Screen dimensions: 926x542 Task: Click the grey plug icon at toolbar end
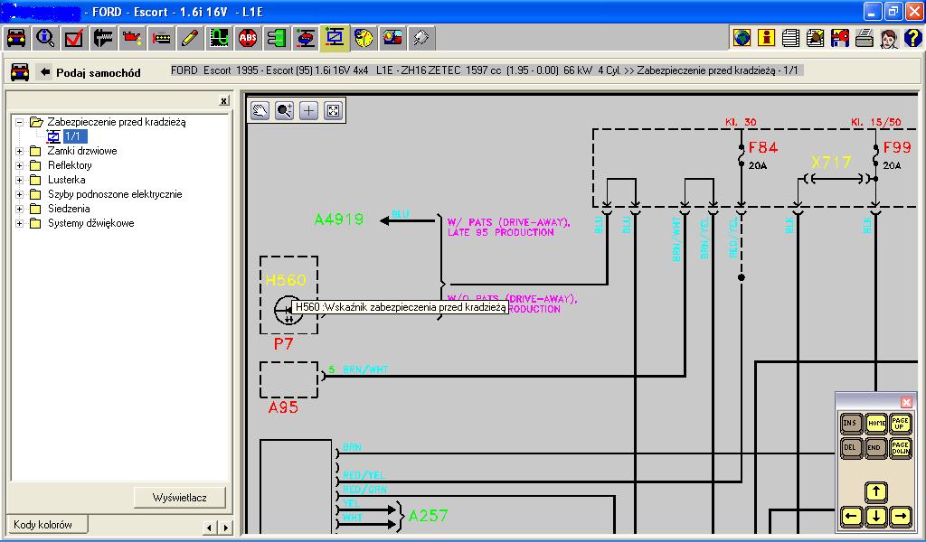[x=421, y=38]
